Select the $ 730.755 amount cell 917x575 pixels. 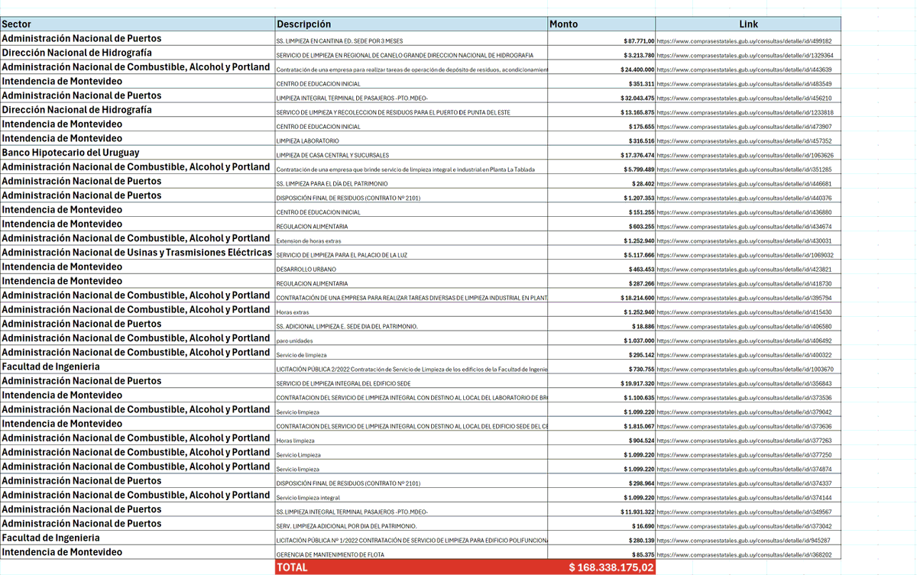coord(601,367)
